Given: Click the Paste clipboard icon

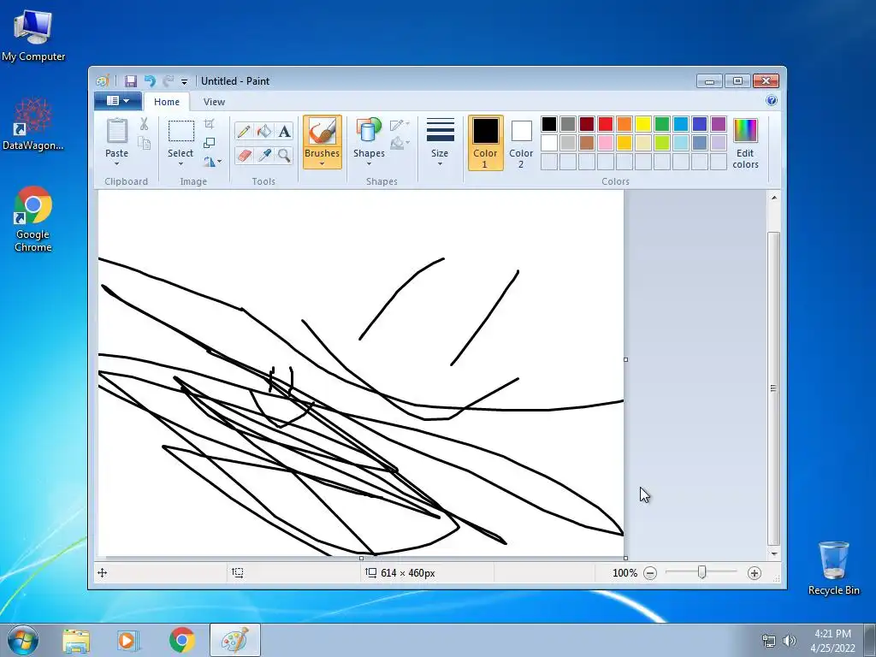Looking at the screenshot, I should pos(116,131).
